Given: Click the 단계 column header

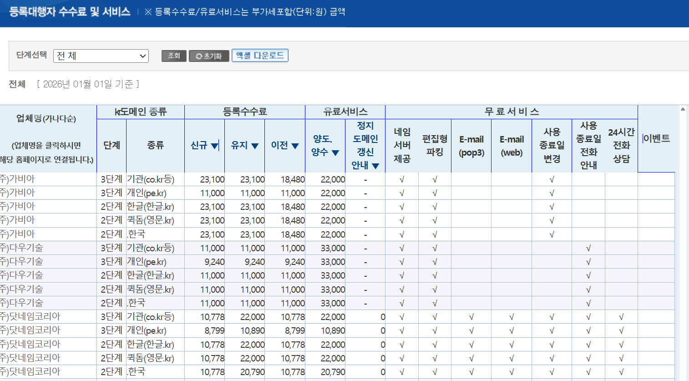Looking at the screenshot, I should coord(111,145).
